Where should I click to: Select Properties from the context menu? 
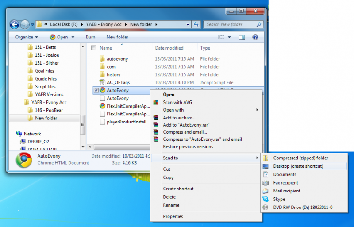click(x=173, y=216)
